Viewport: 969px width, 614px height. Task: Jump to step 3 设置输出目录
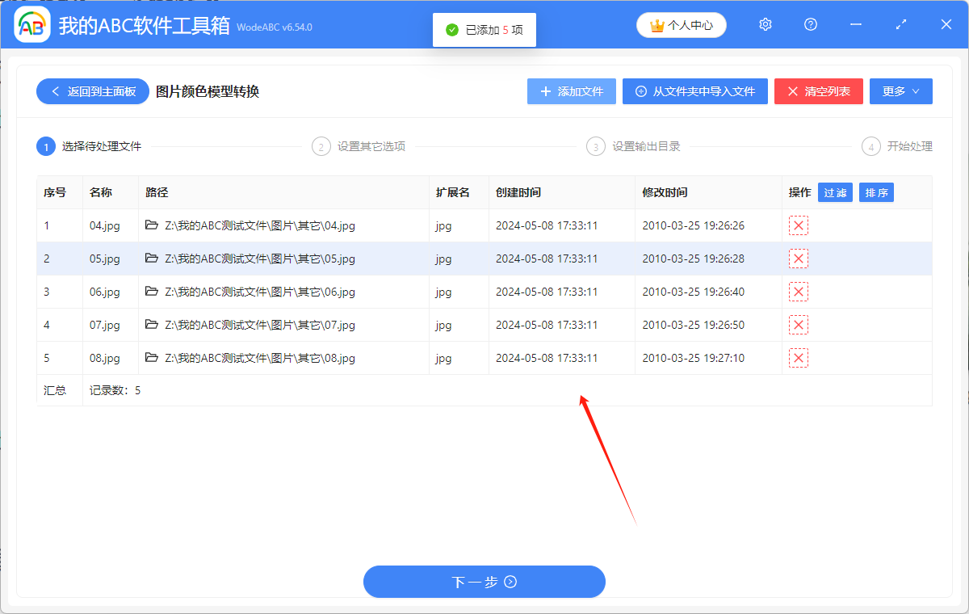634,146
